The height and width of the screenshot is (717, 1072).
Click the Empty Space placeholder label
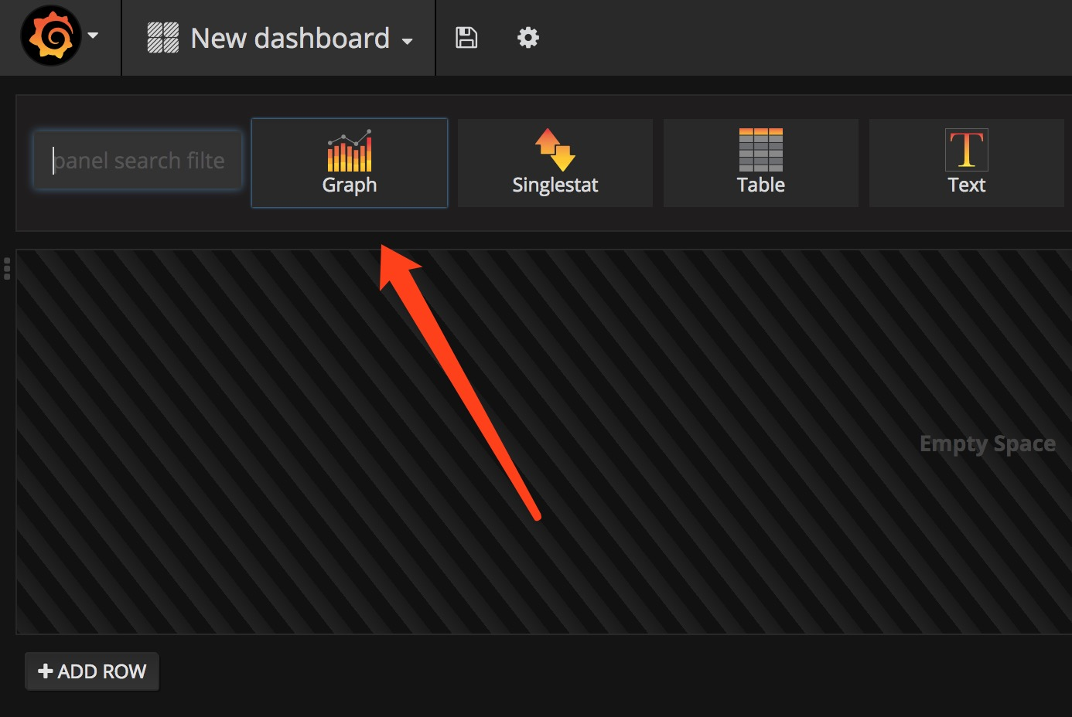[x=988, y=444]
